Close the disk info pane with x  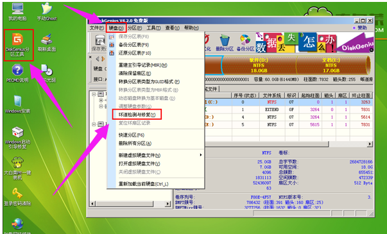pos(90,57)
